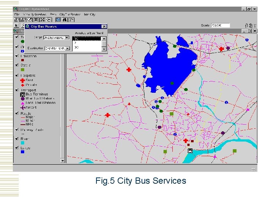Toggle the River layer checkbox
Image resolution: width=264 pixels, height=198 pixels.
[x=17, y=139]
